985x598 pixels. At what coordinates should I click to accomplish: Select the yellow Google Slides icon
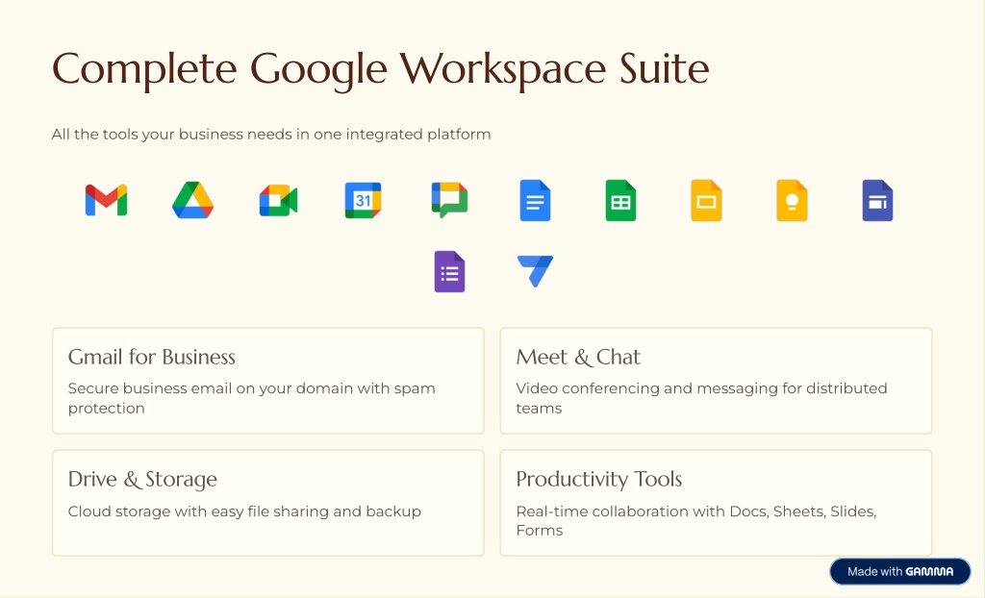[x=706, y=200]
